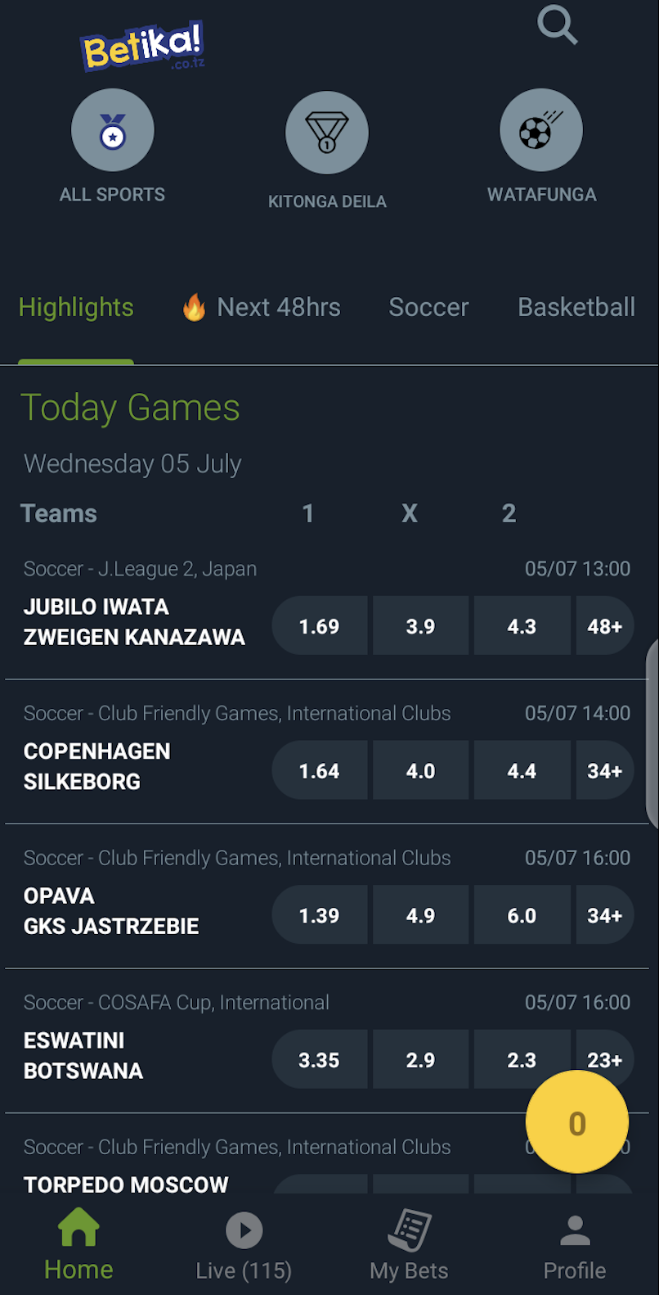Open Kitonga Deila diamond medal icon
The image size is (659, 1295).
pyautogui.click(x=327, y=133)
